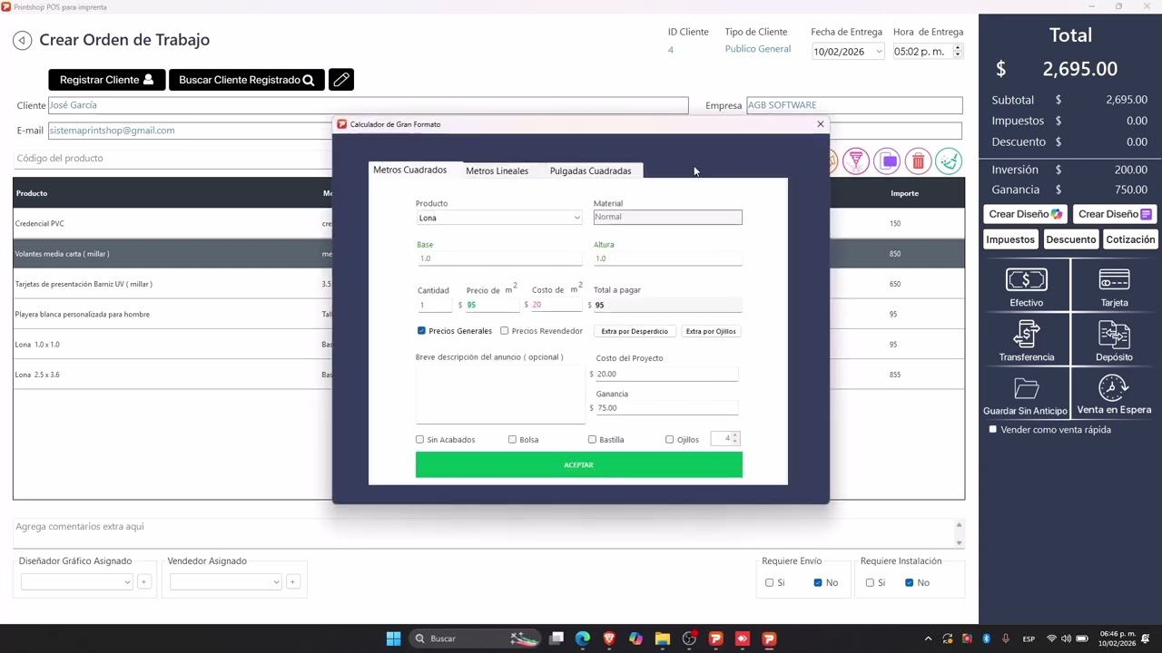Click Breve descripción del anuncio text area
The height and width of the screenshot is (653, 1162).
[500, 395]
